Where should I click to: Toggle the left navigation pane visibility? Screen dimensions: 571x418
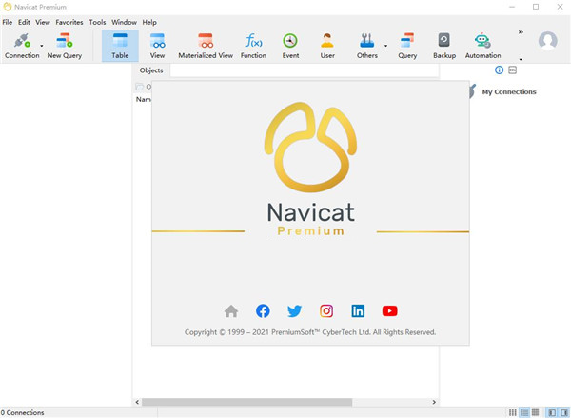[552, 412]
